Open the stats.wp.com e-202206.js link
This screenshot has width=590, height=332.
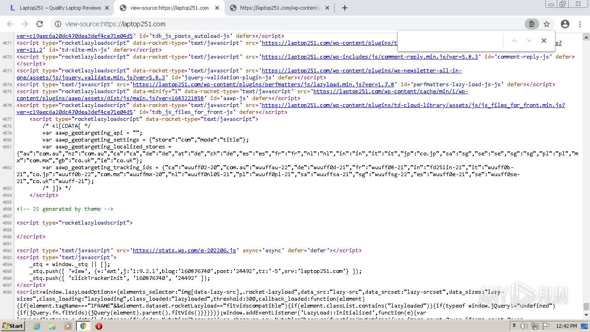[184, 250]
